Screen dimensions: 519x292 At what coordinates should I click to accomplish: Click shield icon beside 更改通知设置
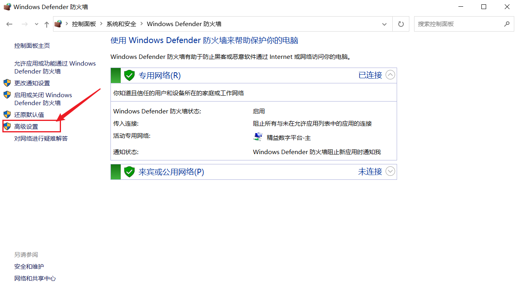pos(7,83)
